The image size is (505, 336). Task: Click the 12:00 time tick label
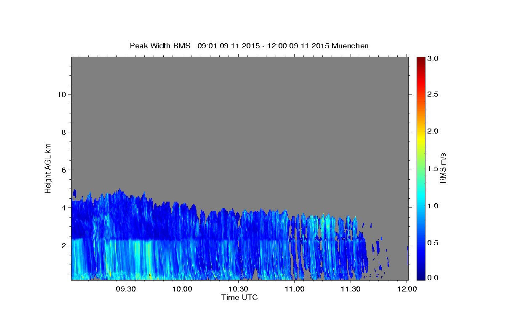click(x=407, y=289)
